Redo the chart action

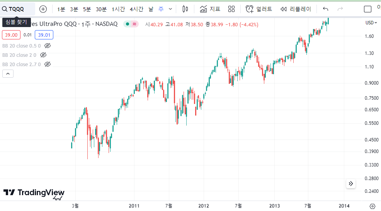pyautogui.click(x=340, y=9)
